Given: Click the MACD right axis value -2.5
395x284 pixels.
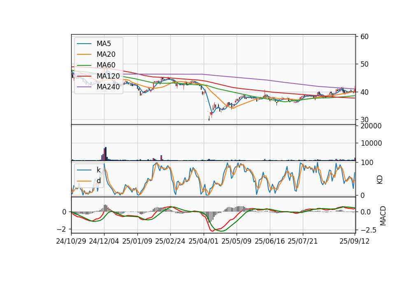Looking at the screenshot, I should pyautogui.click(x=369, y=230).
